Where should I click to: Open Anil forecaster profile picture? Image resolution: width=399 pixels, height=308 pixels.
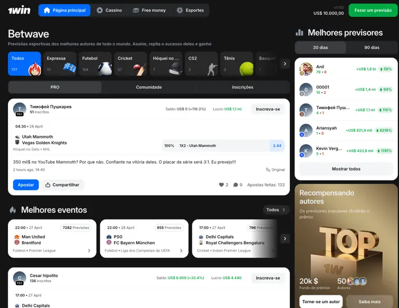(x=306, y=69)
